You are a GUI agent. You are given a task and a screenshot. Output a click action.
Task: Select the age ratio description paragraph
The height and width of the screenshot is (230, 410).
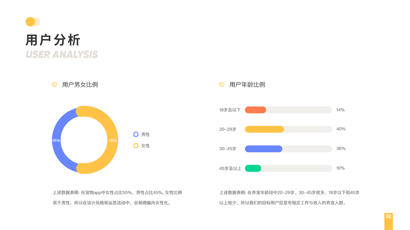pos(289,197)
